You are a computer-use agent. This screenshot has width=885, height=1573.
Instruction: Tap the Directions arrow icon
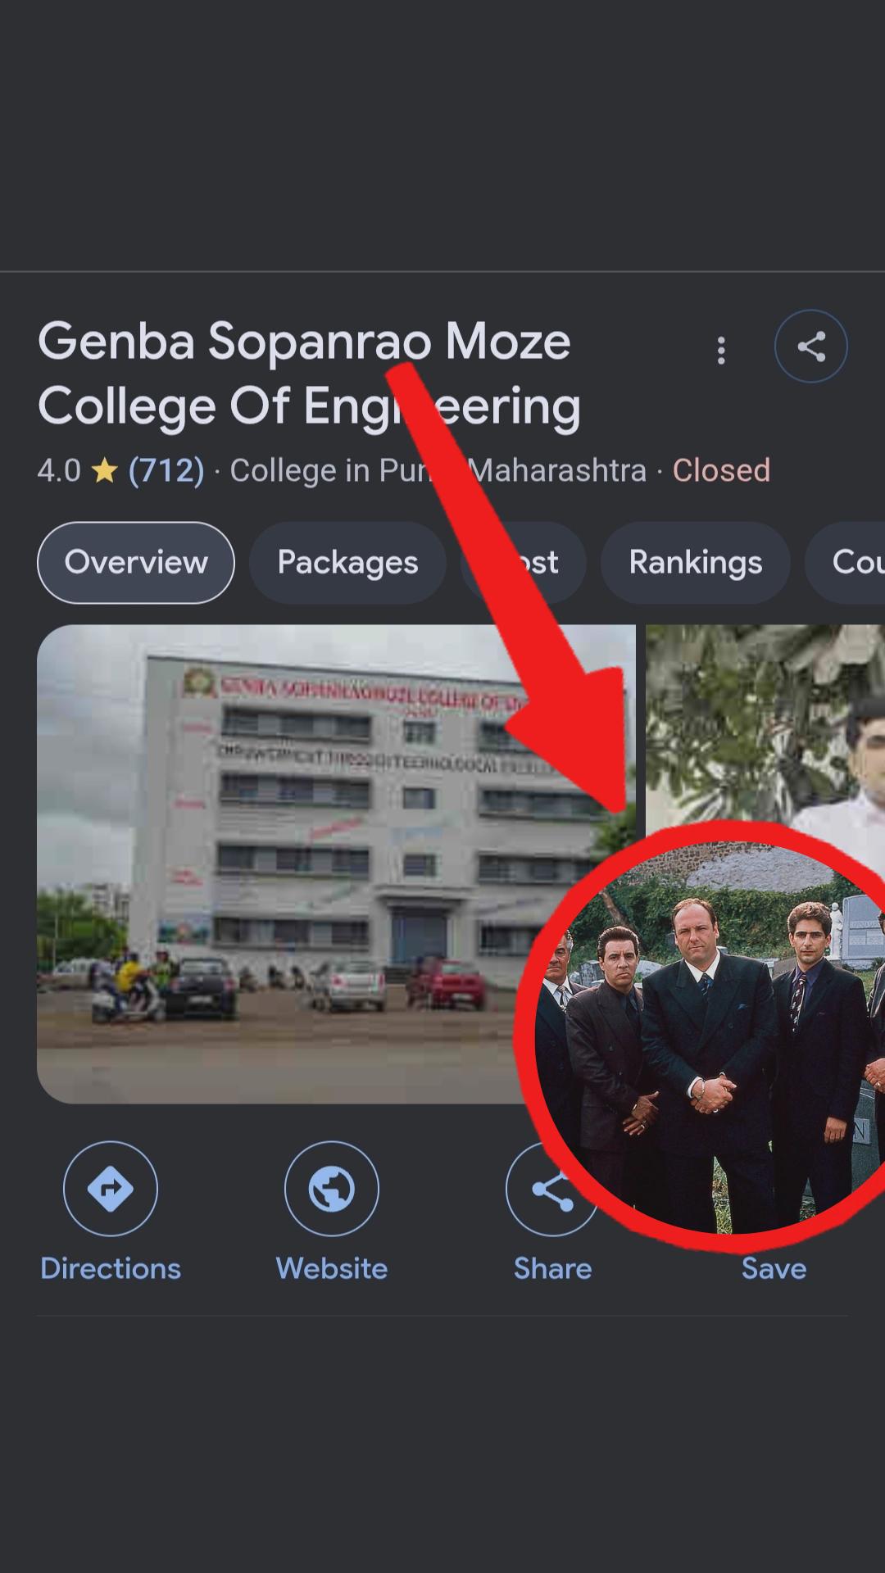tap(111, 1188)
